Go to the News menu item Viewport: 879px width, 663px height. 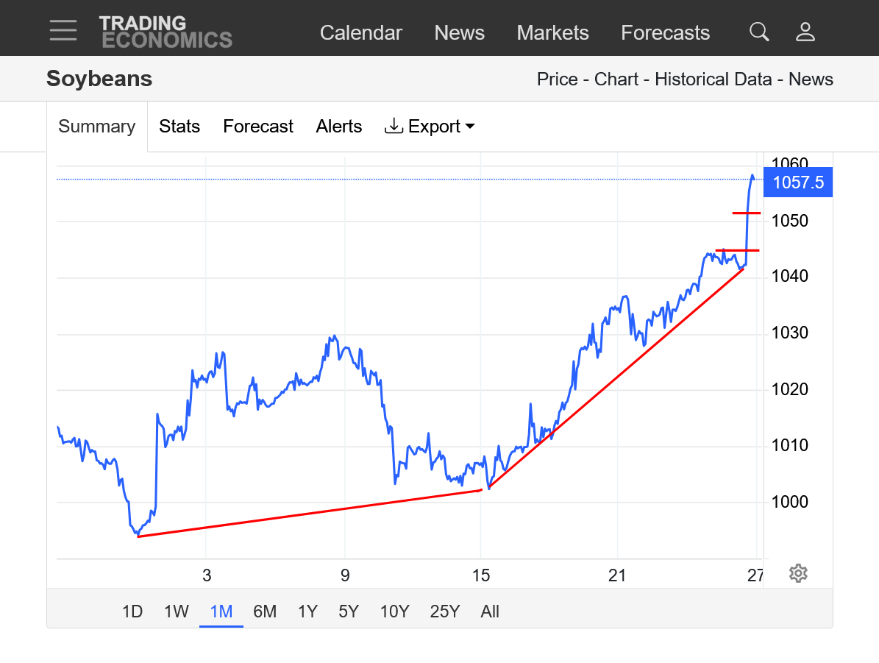(459, 33)
